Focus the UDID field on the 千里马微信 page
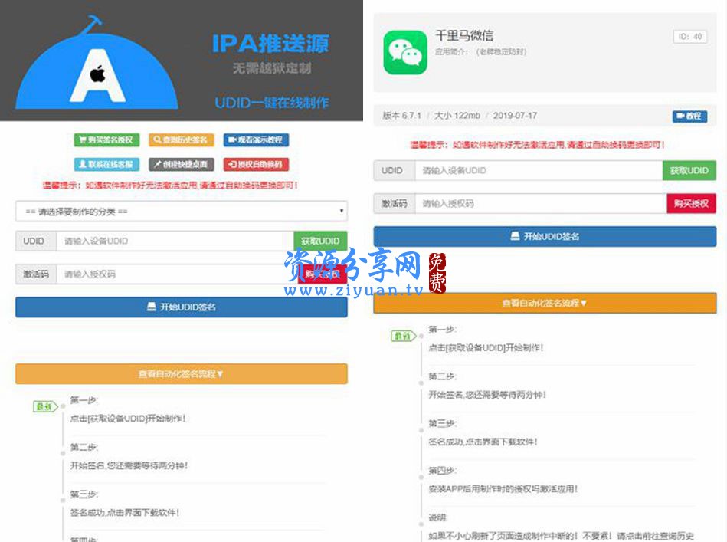This screenshot has height=542, width=727. pos(539,171)
